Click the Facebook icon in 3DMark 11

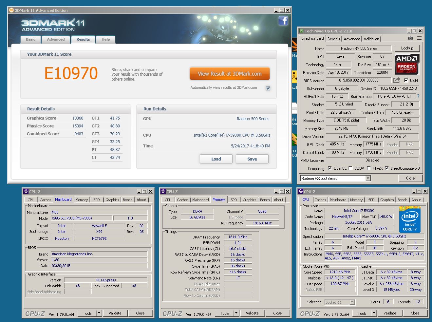[283, 21]
